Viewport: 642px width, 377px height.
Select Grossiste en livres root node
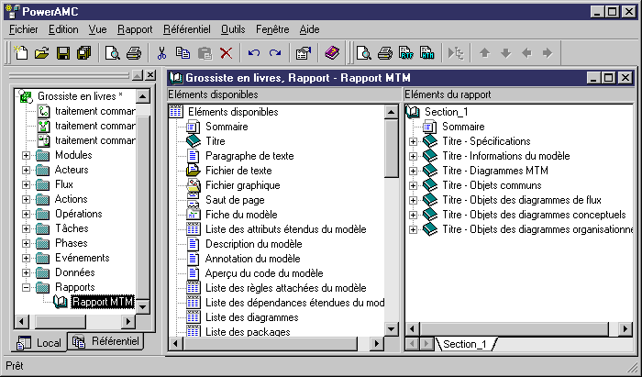tap(81, 96)
